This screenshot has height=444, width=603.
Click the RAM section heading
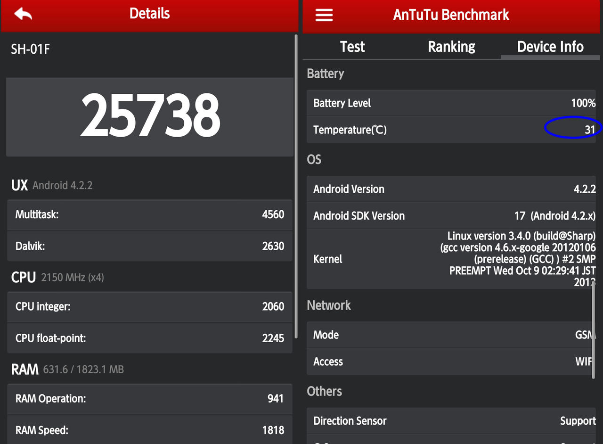[x=24, y=369]
